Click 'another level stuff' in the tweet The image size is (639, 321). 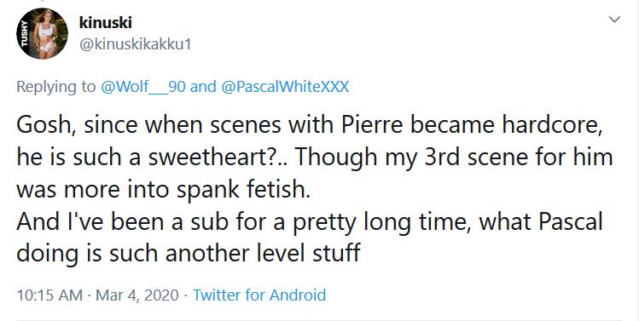[263, 254]
